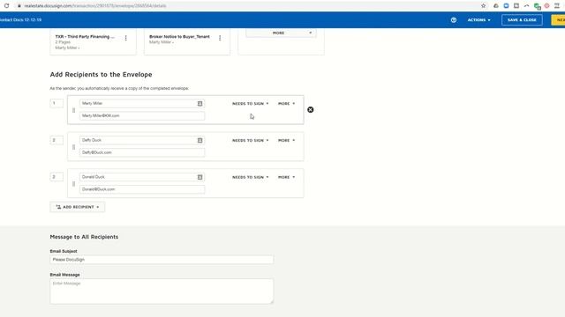Grab the drag handle for Daffy Duck row
The width and height of the screenshot is (565, 317).
coord(73,147)
